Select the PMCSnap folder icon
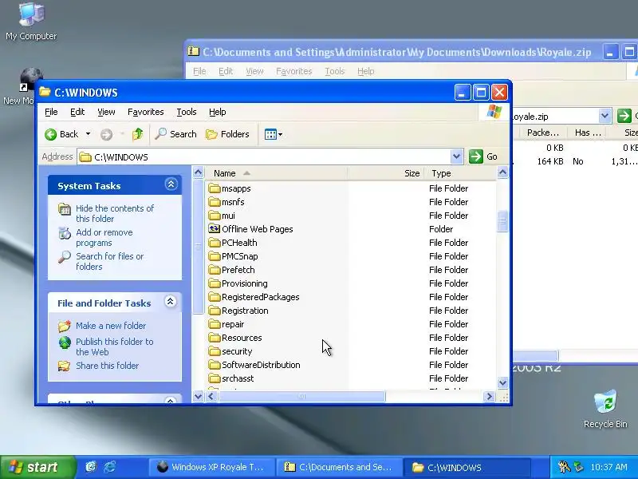 (215, 256)
